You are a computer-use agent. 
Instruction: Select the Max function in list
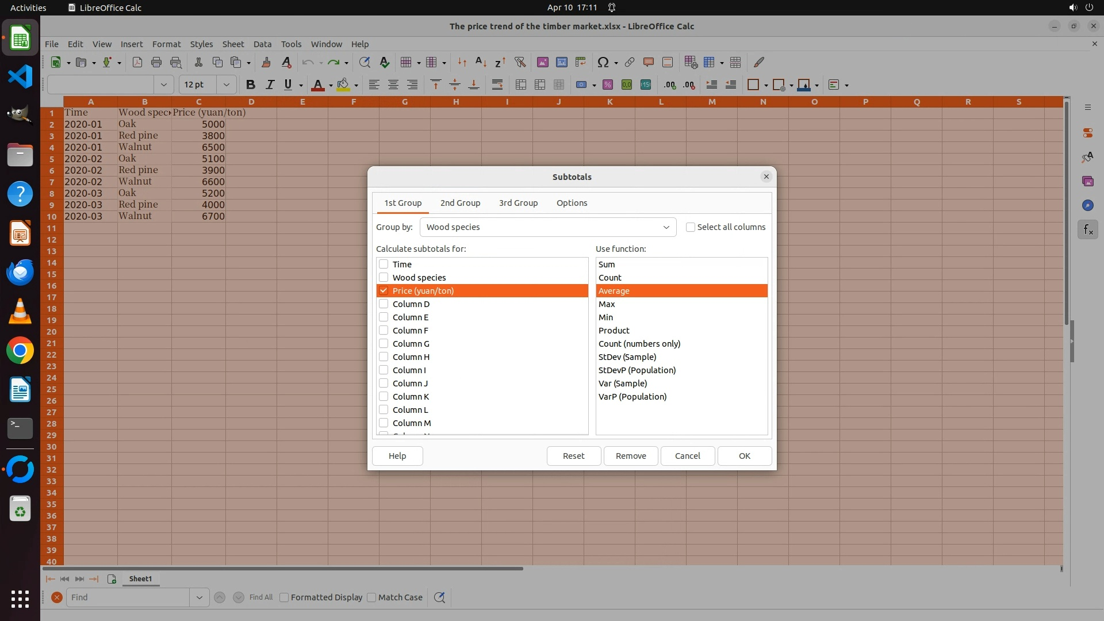(607, 304)
